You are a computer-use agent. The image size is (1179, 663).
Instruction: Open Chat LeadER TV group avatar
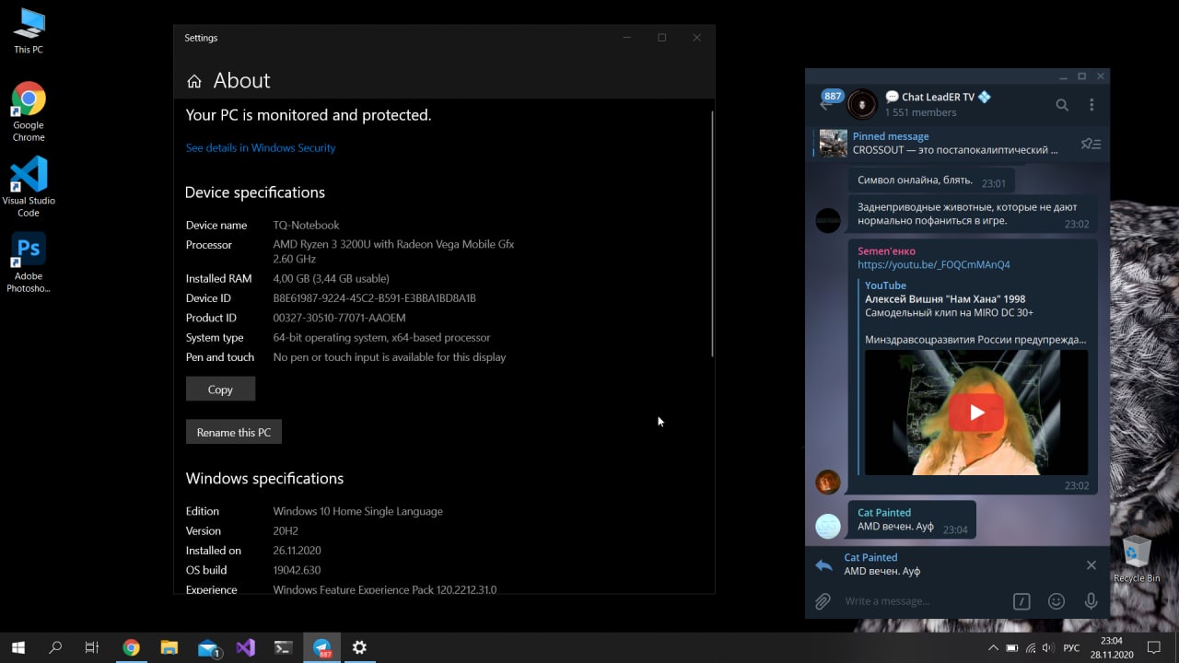click(x=861, y=104)
